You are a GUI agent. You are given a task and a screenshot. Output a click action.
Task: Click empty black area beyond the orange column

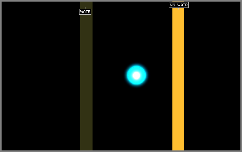[x=212, y=76]
